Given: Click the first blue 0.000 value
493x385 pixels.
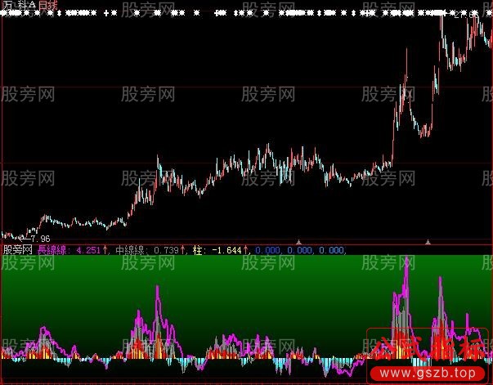Looking at the screenshot, I should pyautogui.click(x=269, y=249).
